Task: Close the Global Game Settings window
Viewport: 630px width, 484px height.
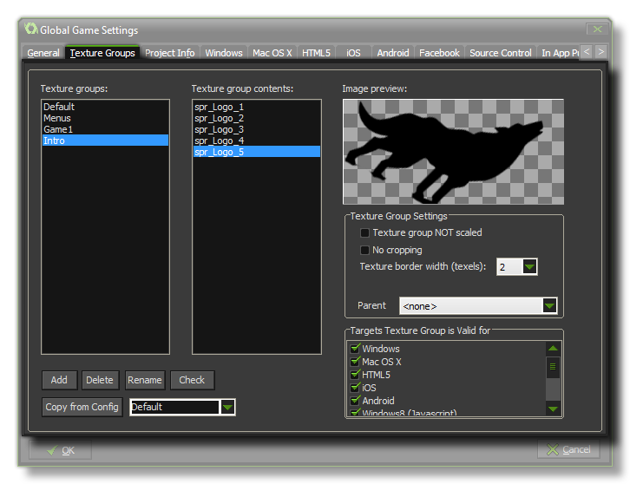Action: 595,29
